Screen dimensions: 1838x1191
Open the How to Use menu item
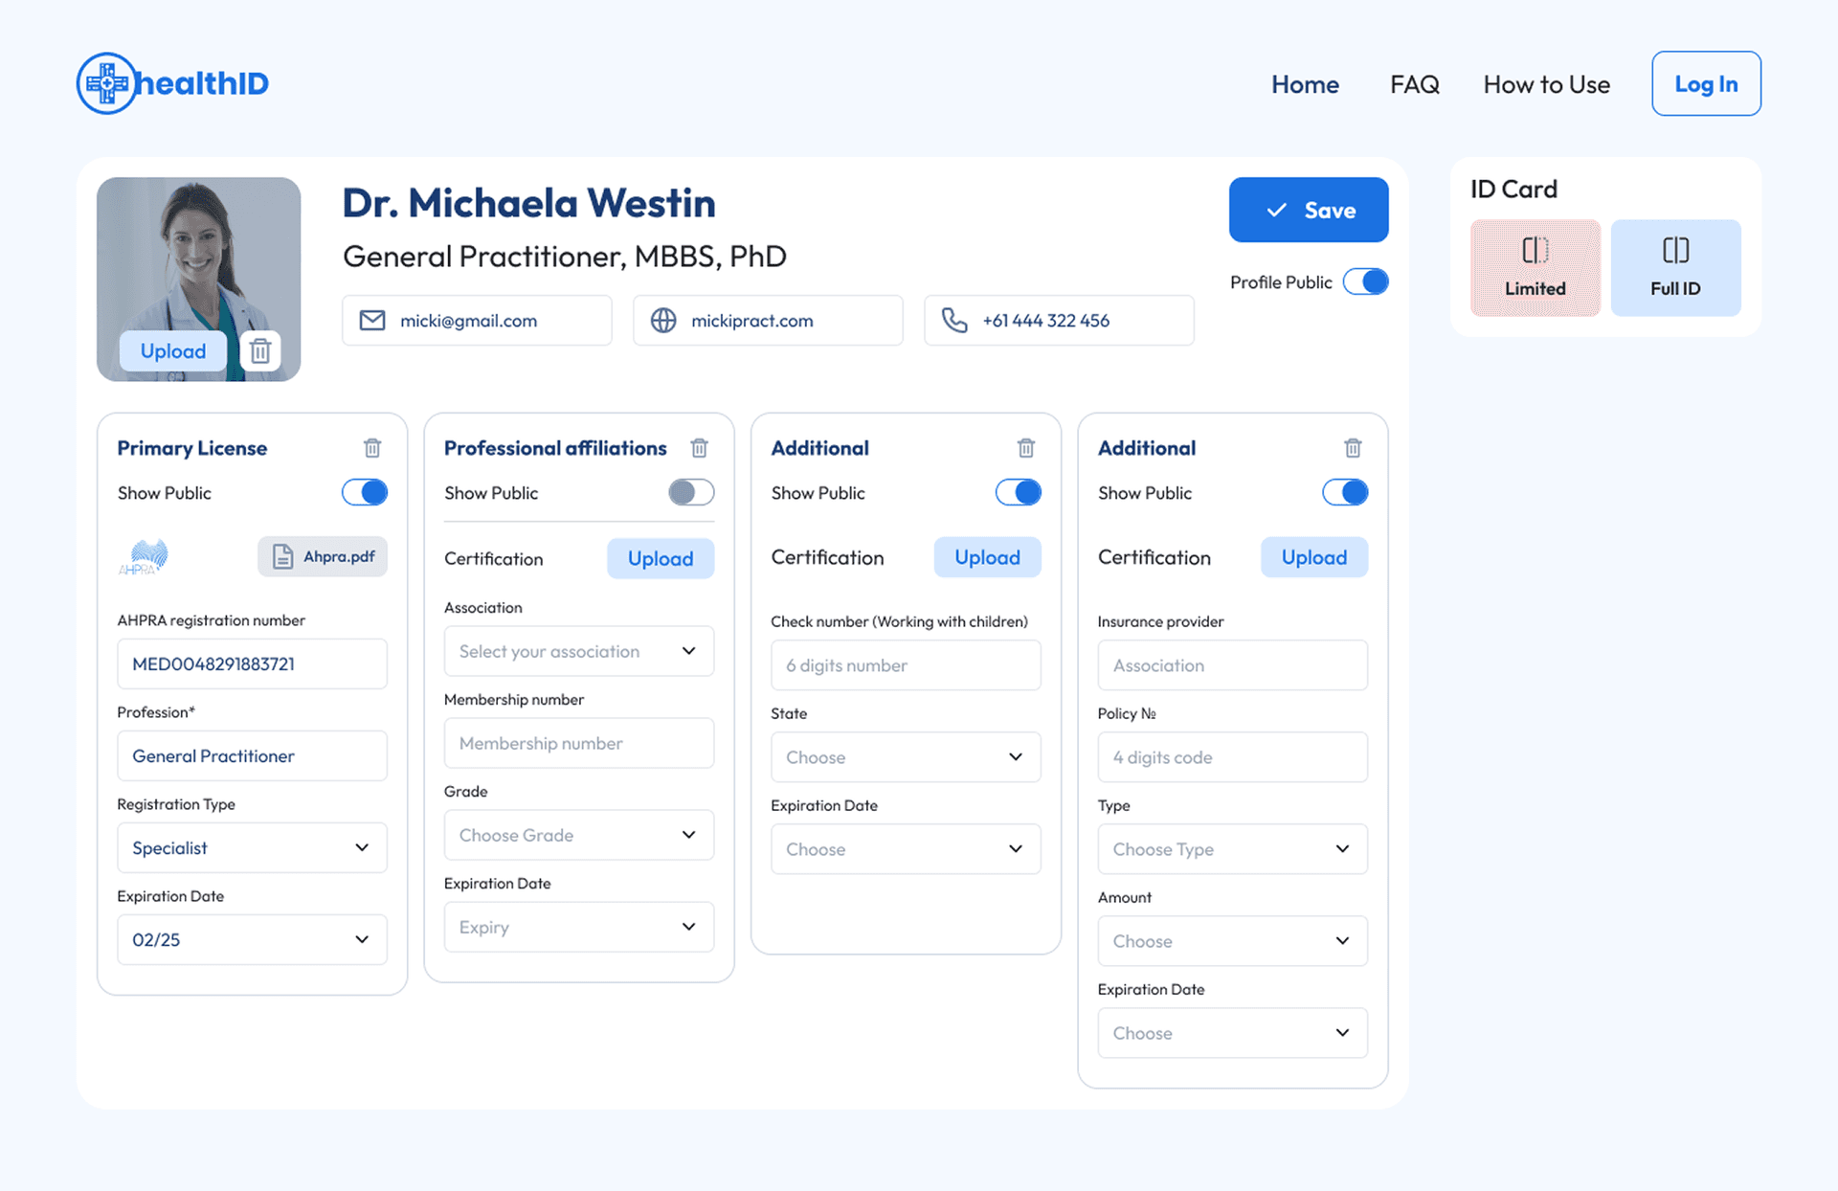(1545, 84)
